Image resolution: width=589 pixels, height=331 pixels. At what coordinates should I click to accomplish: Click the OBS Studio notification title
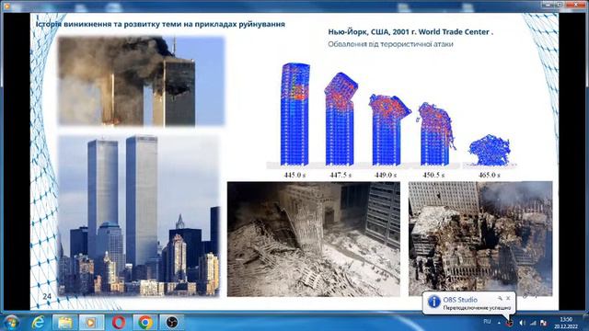tap(460, 300)
